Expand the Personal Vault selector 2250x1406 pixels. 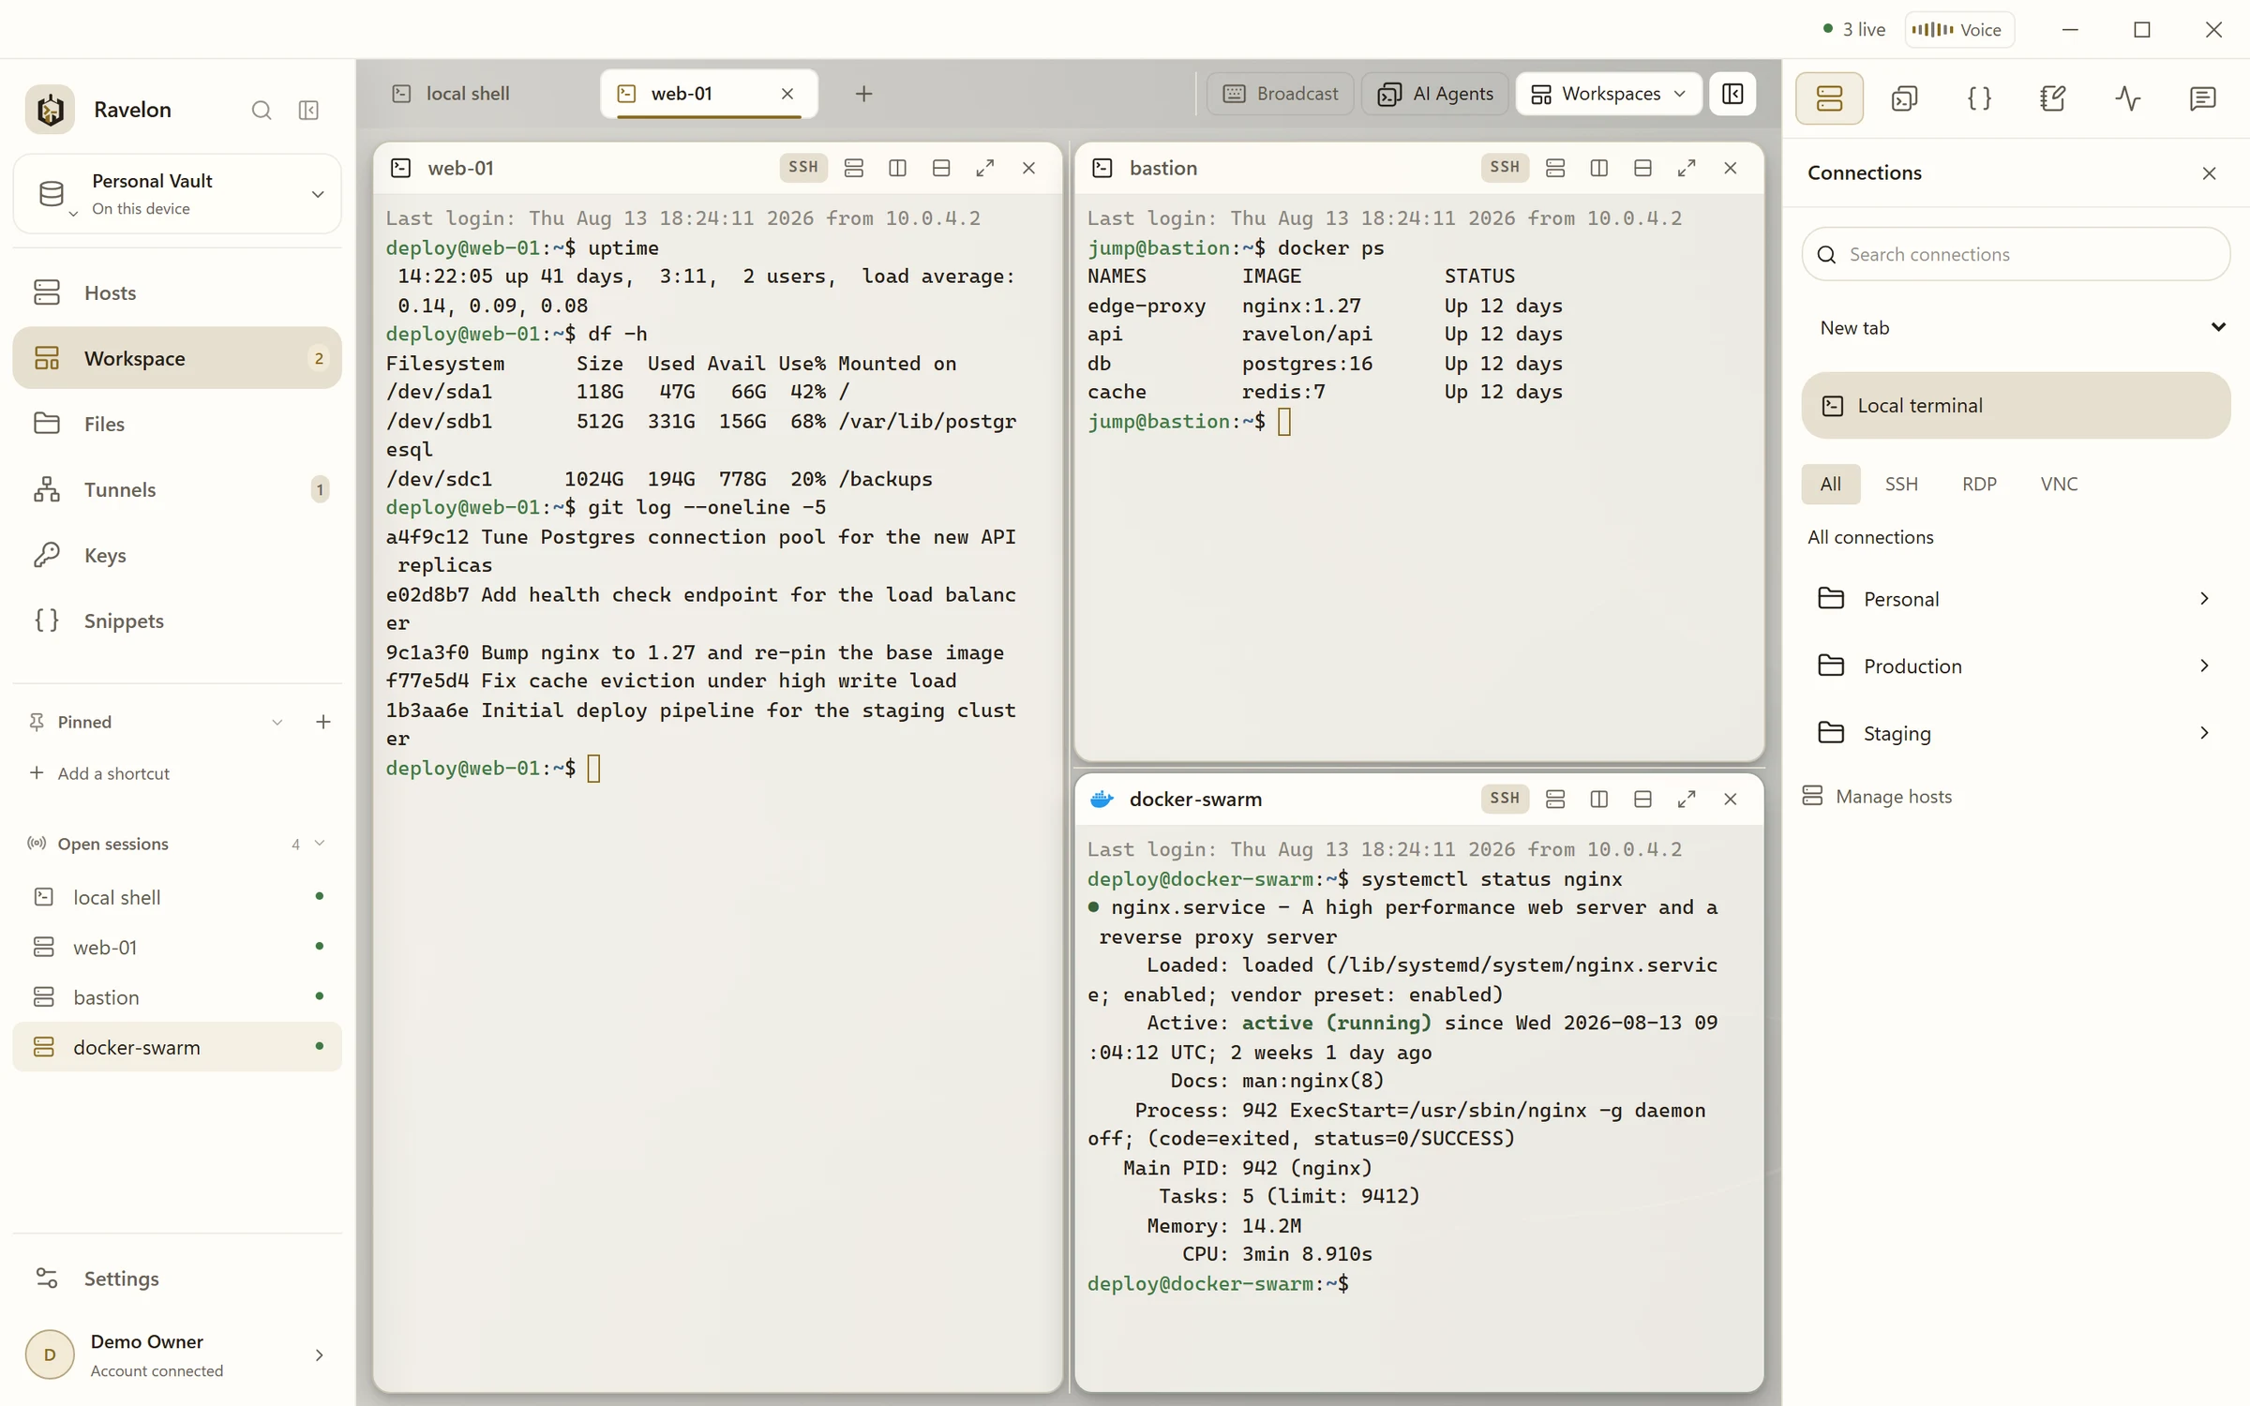[177, 194]
